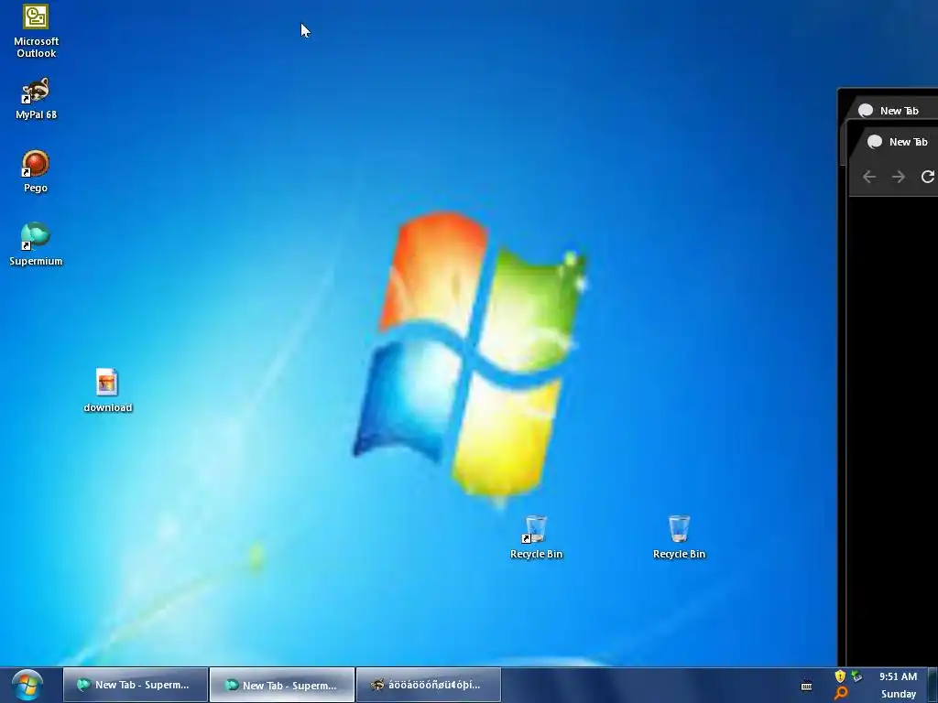
Task: Click the orange magnifier tray icon
Action: (841, 693)
